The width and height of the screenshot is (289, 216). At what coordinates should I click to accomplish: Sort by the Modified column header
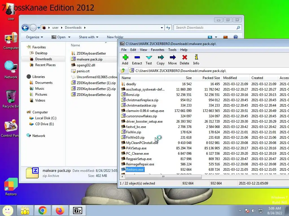click(236, 78)
